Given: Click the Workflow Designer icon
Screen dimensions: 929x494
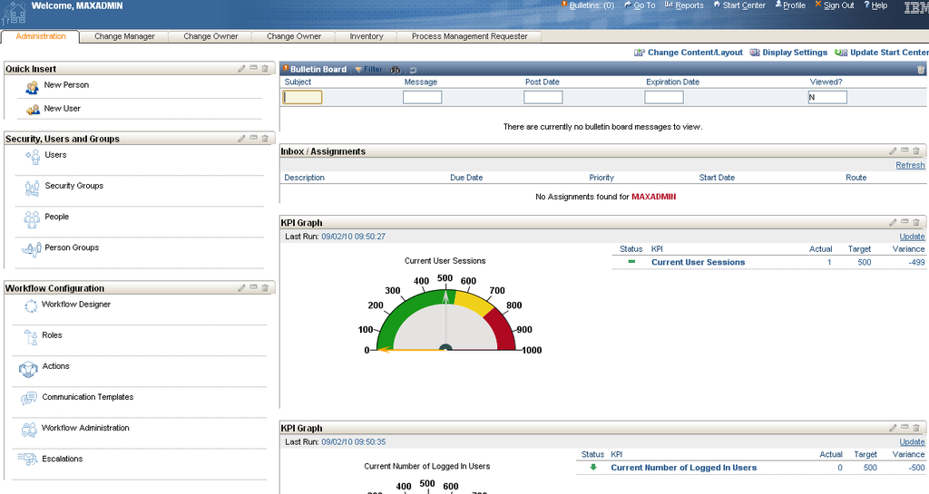Looking at the screenshot, I should tap(31, 305).
